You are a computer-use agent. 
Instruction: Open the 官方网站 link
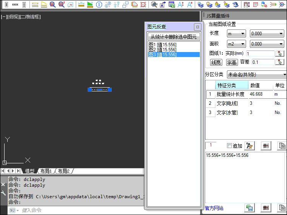click(x=214, y=208)
